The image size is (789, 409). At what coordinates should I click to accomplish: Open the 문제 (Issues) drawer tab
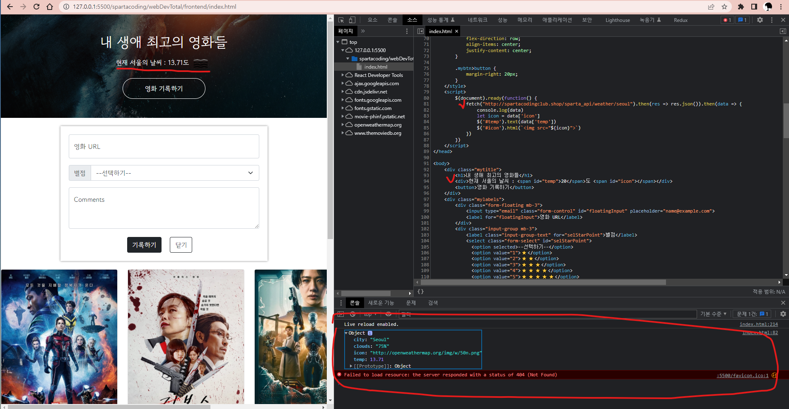point(411,303)
